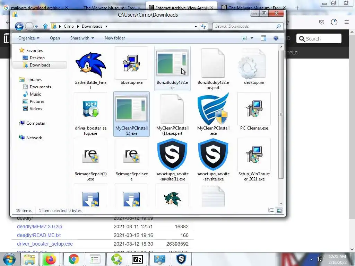The height and width of the screenshot is (266, 355).
Task: Click Internet Archive Search box in browser
Action: click(x=319, y=39)
